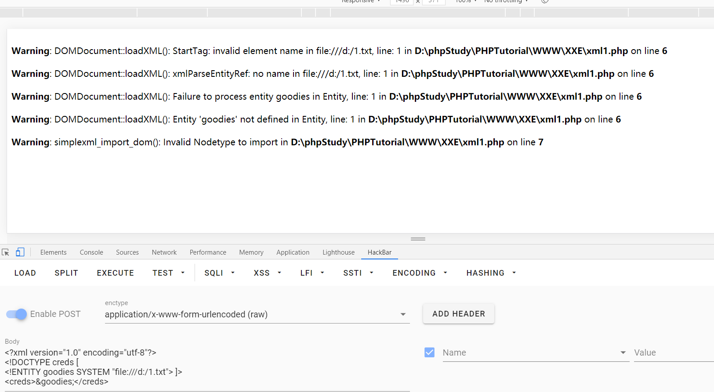The width and height of the screenshot is (714, 392).
Task: Run the request with EXECUTE
Action: pos(116,273)
